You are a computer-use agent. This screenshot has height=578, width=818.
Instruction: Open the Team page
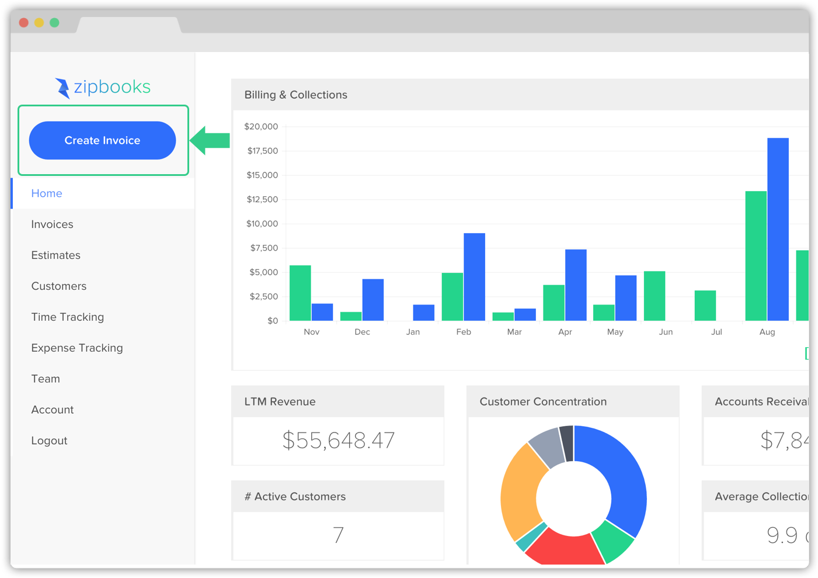click(46, 379)
